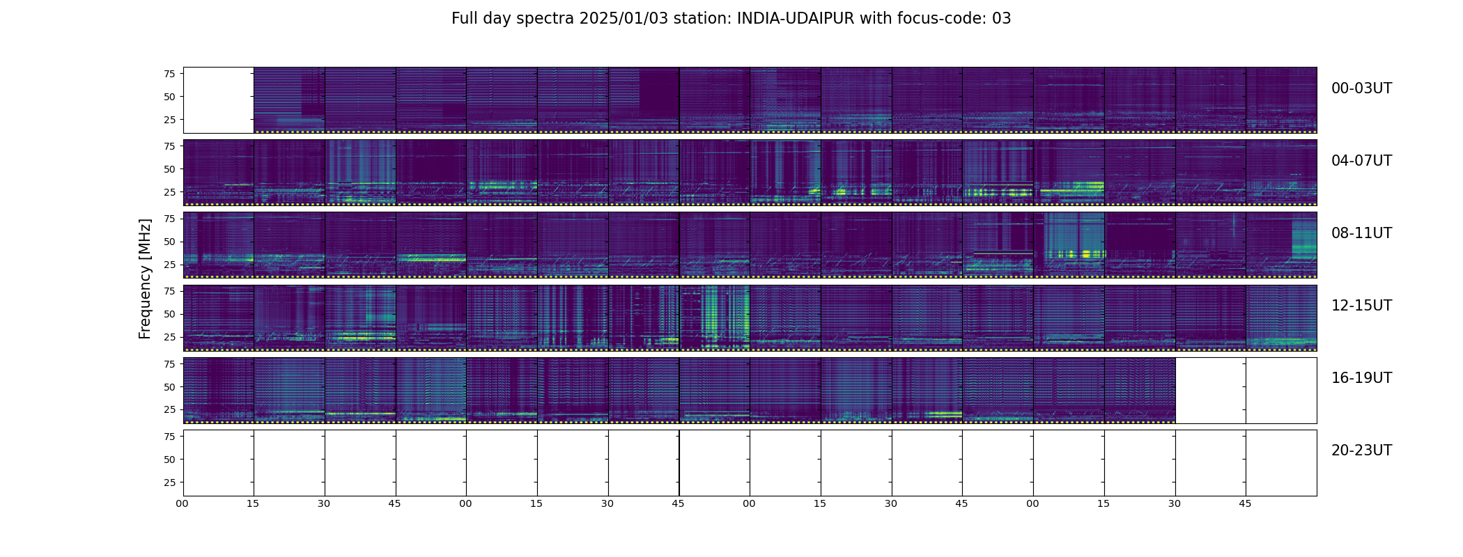Select the '16-19UT' row label
This screenshot has height=557, width=1463.
1361,378
